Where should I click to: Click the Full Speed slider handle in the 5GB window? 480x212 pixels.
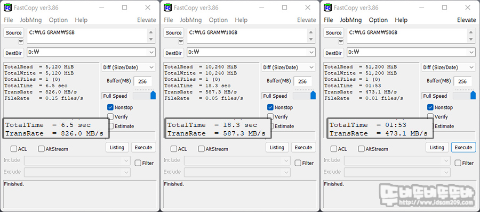153,95
